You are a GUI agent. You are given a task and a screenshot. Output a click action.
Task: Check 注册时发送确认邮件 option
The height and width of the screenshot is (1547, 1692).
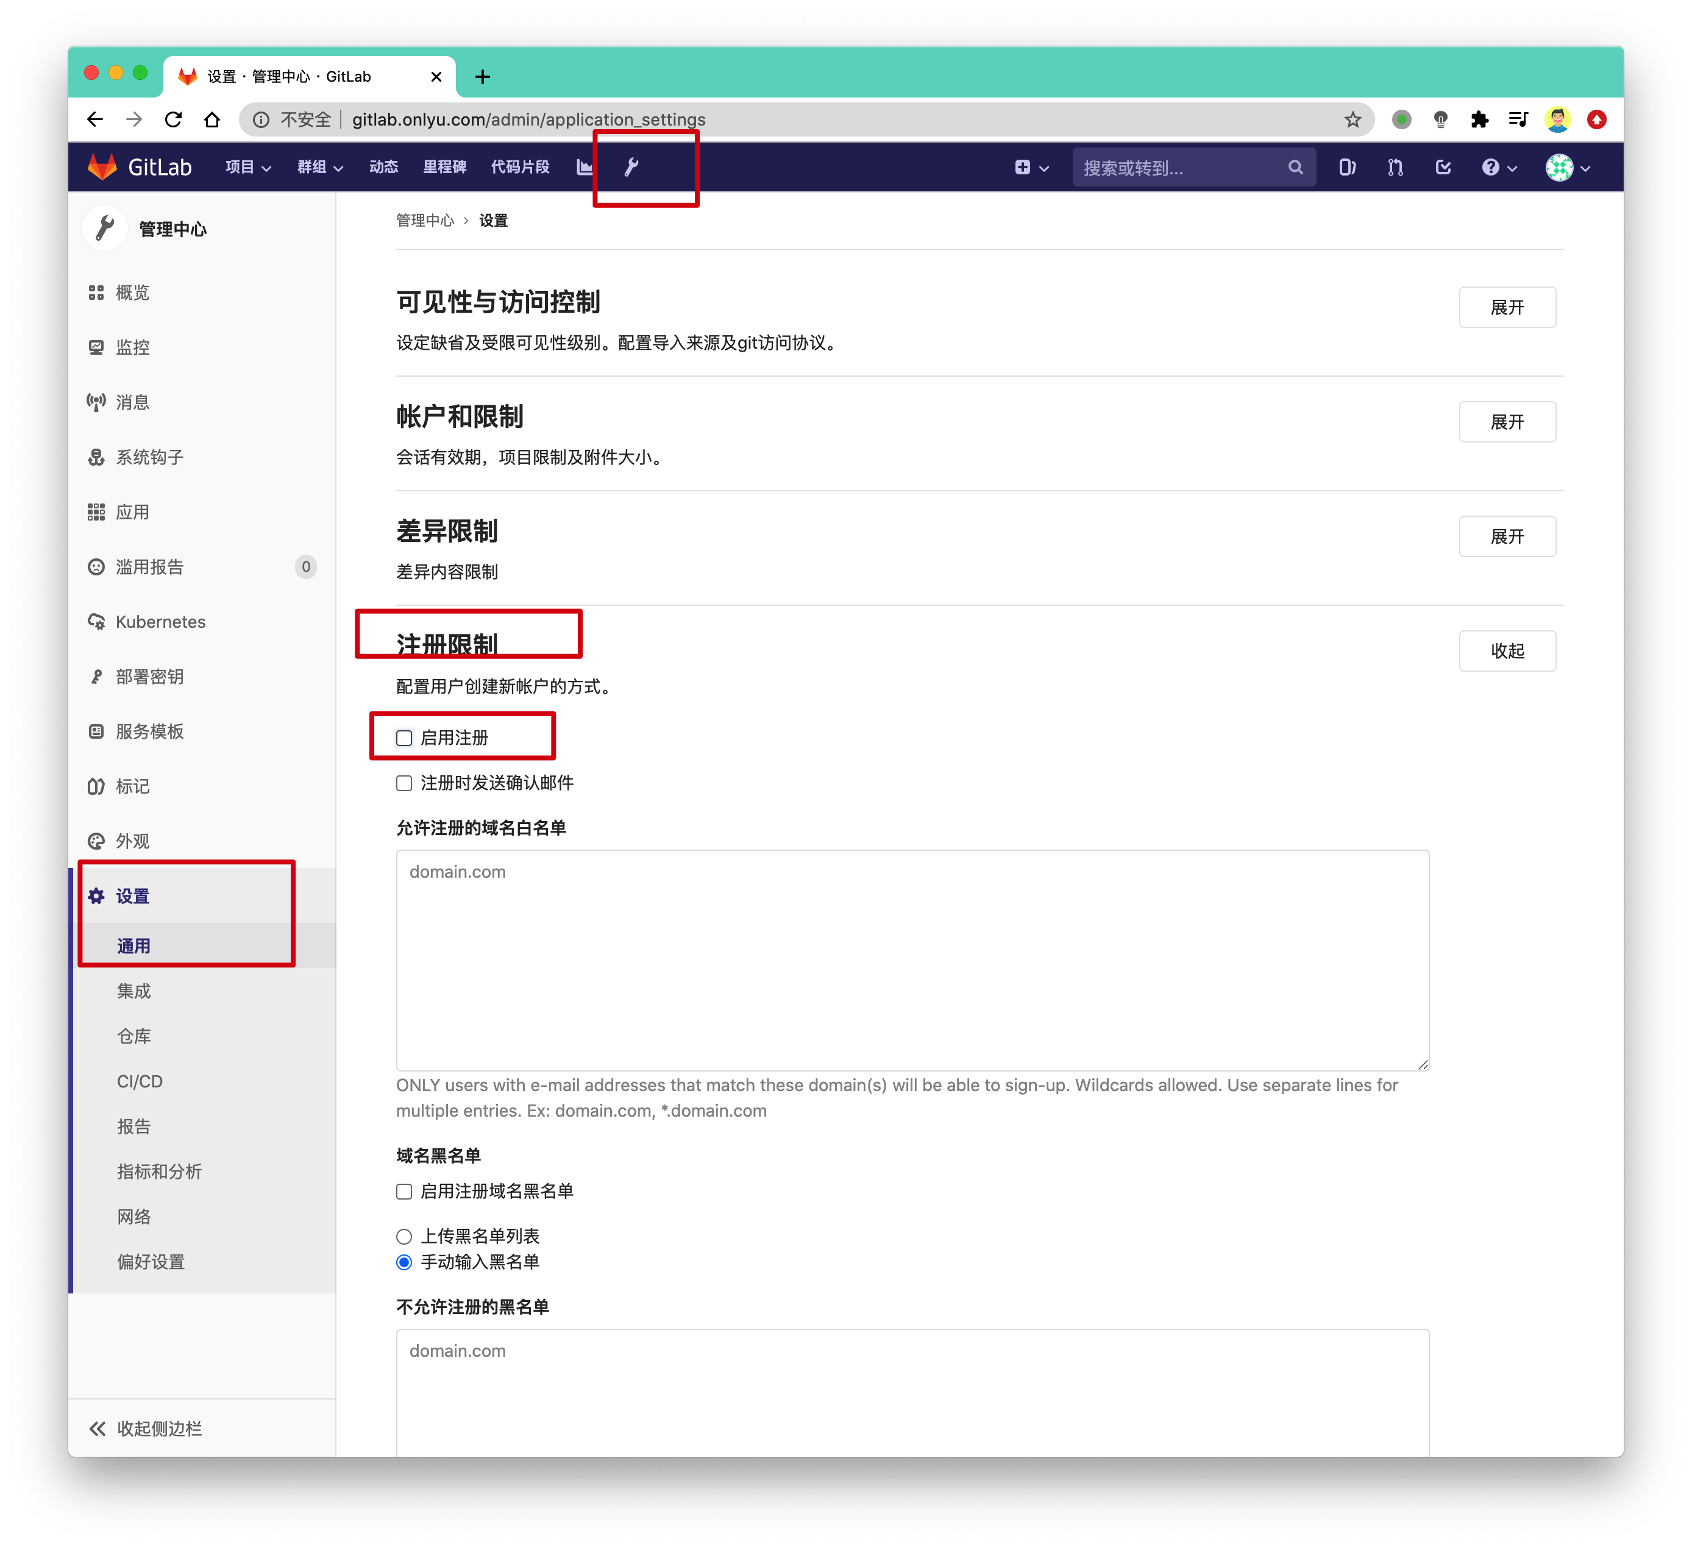403,783
